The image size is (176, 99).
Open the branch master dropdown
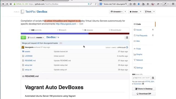[x=36, y=37]
